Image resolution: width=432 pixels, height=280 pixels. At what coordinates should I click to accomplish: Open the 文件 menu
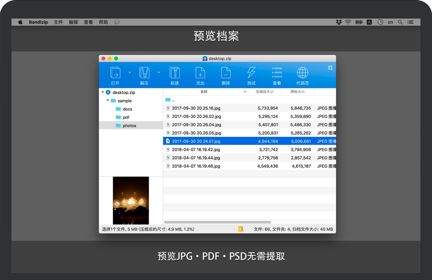pyautogui.click(x=58, y=22)
